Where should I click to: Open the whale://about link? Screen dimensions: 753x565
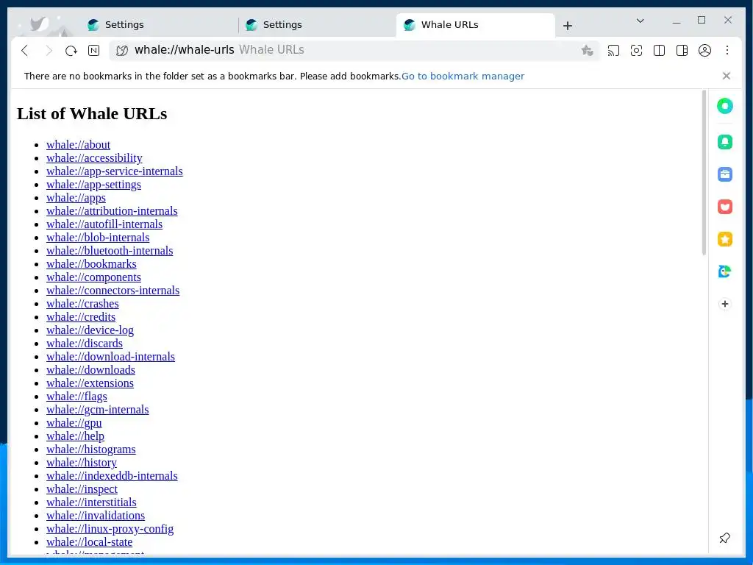click(78, 145)
